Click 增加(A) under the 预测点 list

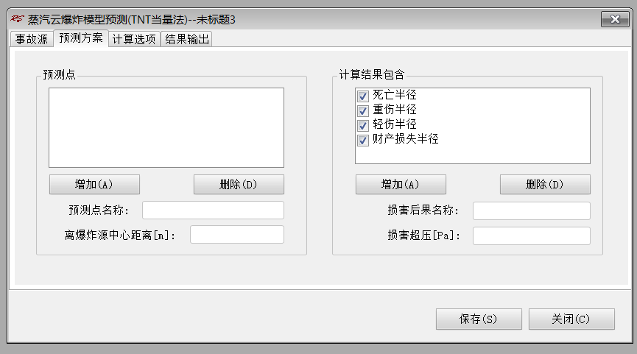click(94, 185)
